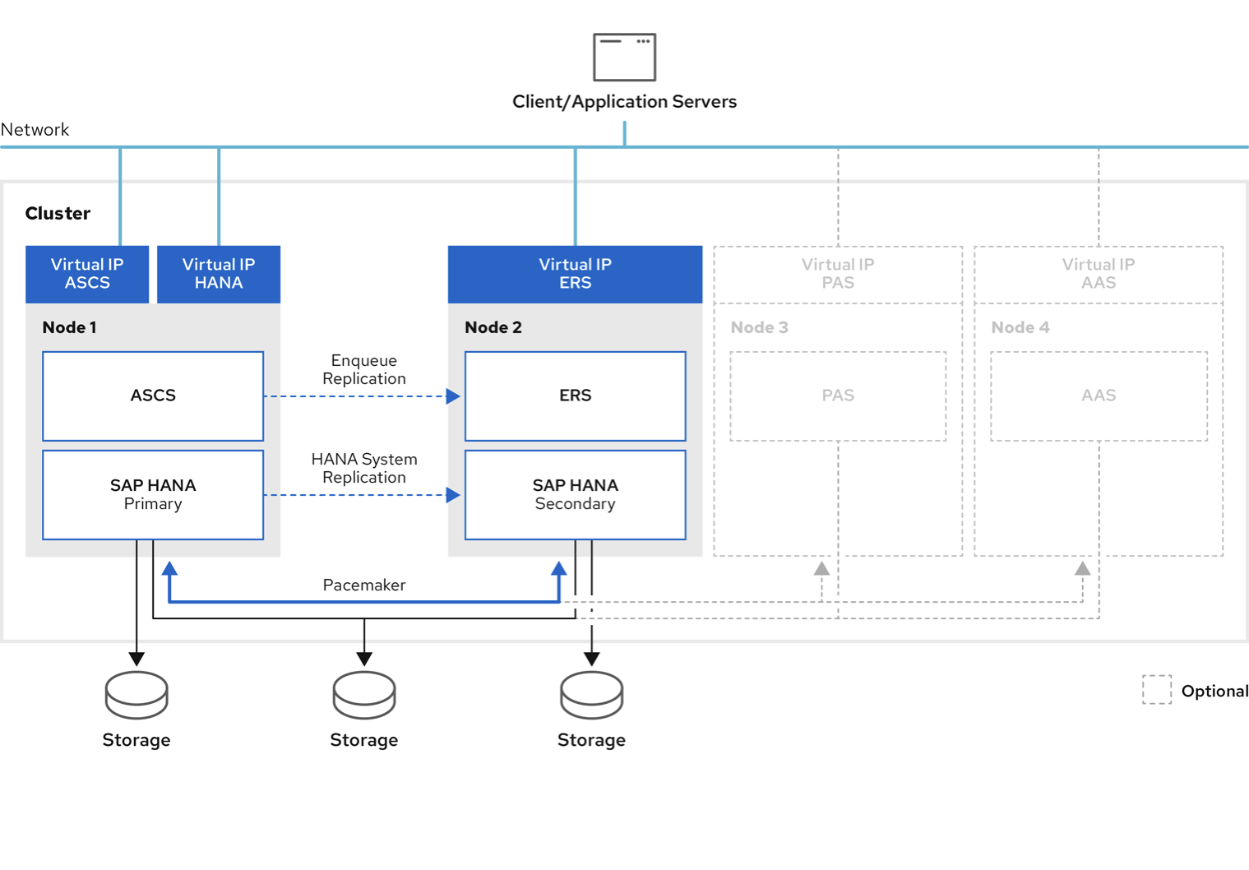Click the Virtual IP ASCS block
The width and height of the screenshot is (1249, 870).
tap(86, 274)
